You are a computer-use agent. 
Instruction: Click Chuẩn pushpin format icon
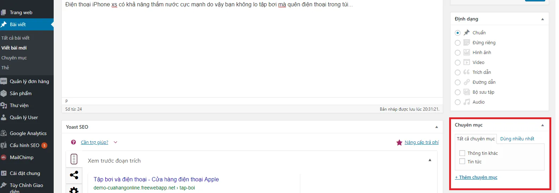(466, 33)
